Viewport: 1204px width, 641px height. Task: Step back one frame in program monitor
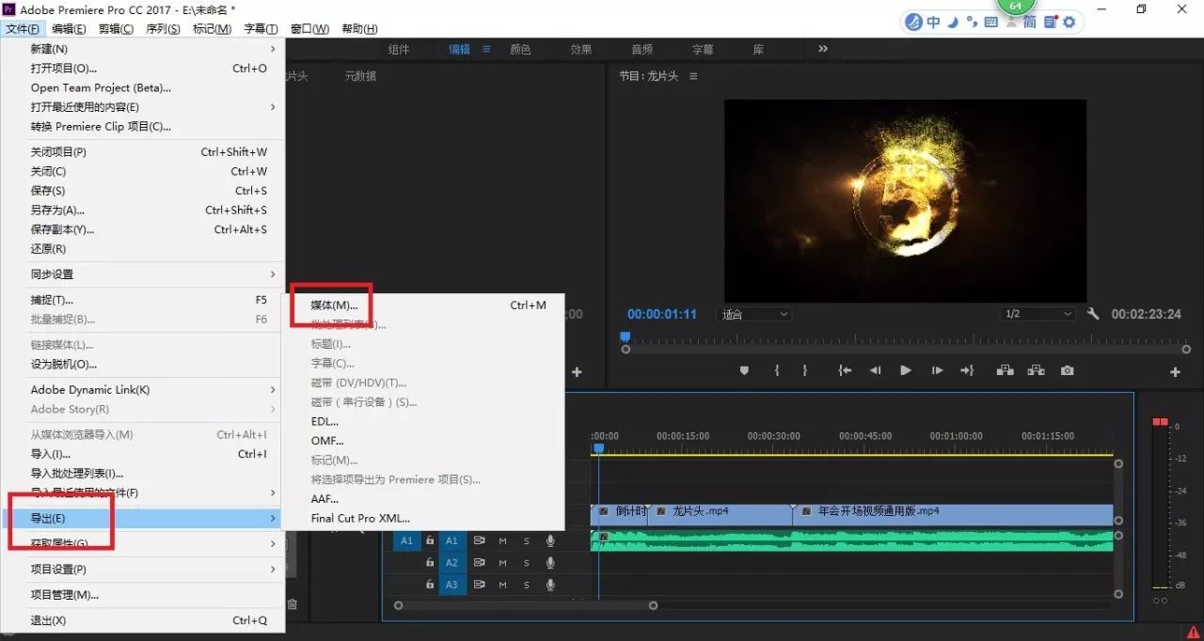tap(875, 371)
